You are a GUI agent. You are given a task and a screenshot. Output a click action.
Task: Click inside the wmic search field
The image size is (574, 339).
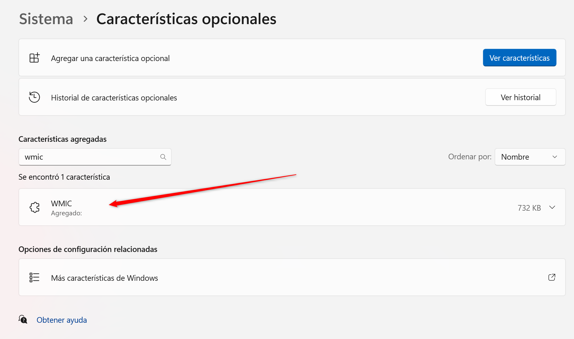pyautogui.click(x=95, y=157)
